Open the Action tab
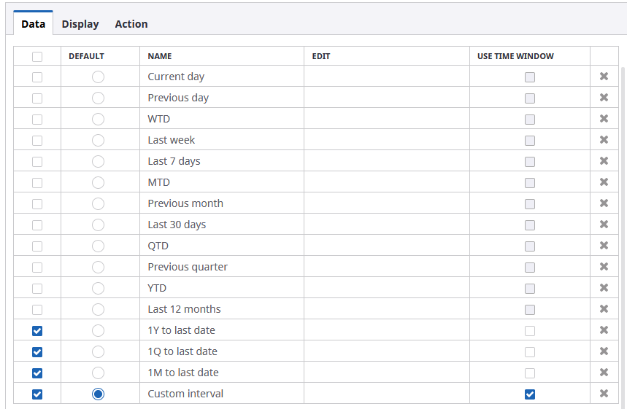The width and height of the screenshot is (627, 409). 131,24
